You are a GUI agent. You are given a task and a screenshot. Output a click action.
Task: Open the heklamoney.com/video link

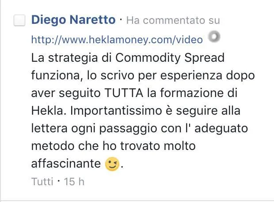pyautogui.click(x=117, y=40)
